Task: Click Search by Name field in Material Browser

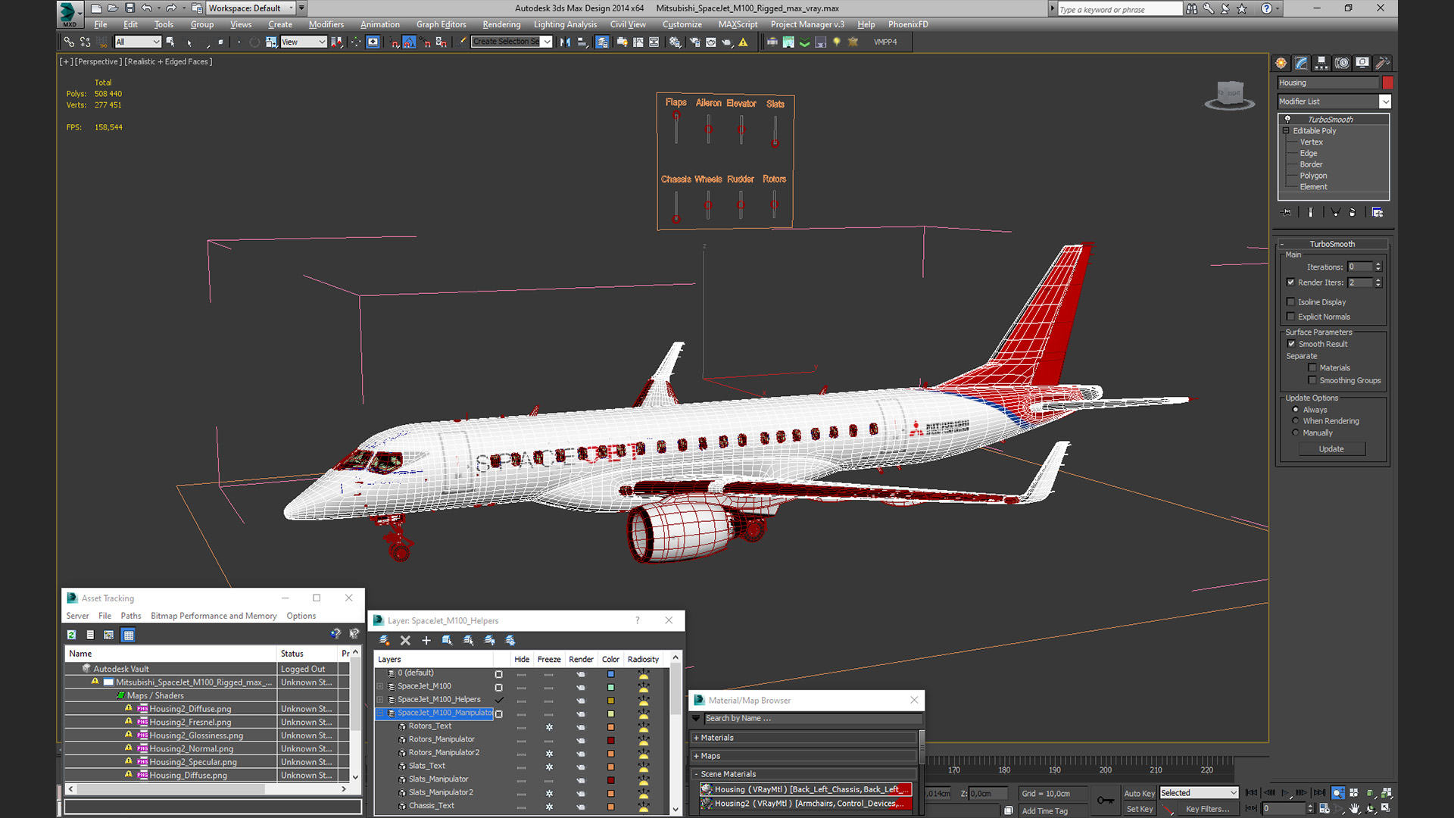Action: (x=813, y=718)
